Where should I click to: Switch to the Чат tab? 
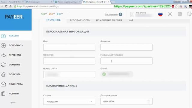point(131,20)
